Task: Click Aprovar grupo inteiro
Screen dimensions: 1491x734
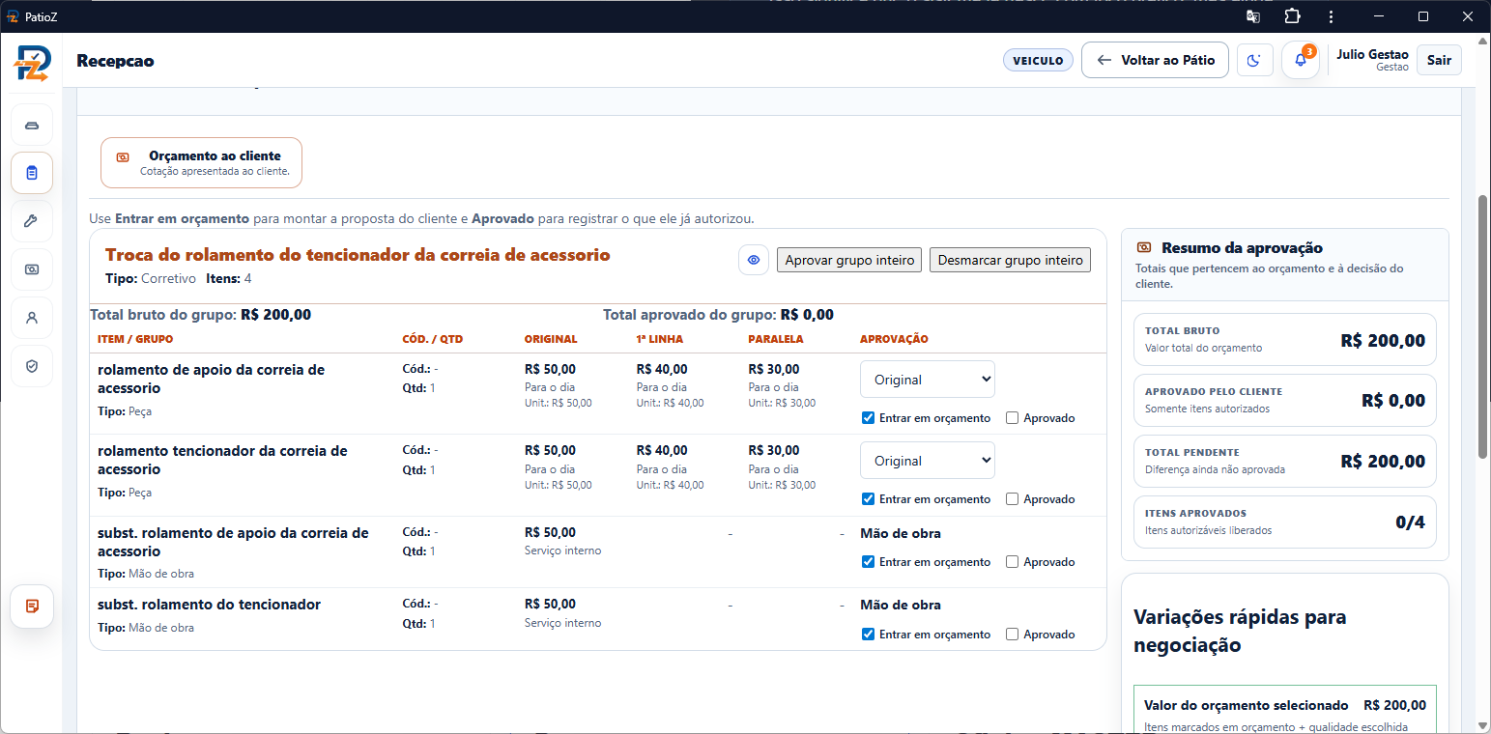Action: (x=849, y=260)
